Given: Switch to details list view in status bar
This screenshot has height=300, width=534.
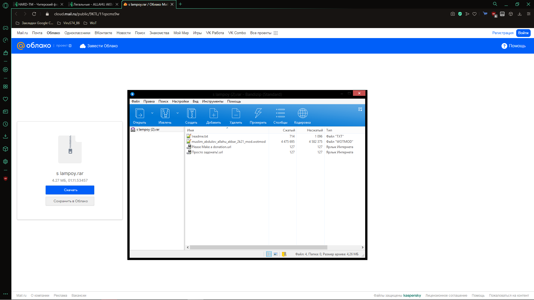Looking at the screenshot, I should click(269, 254).
